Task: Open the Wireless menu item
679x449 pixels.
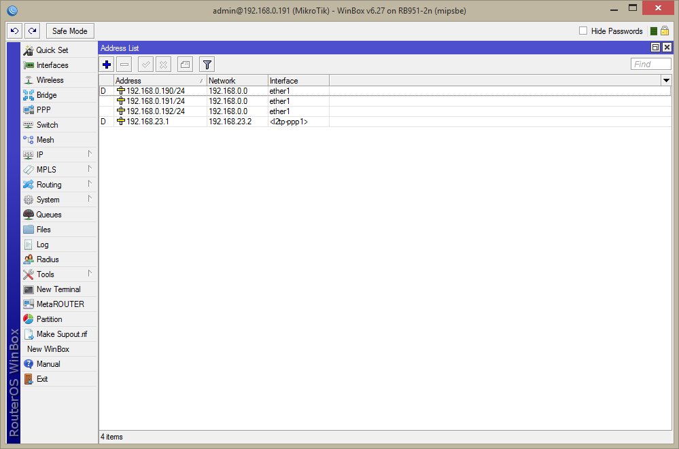Action: (x=59, y=80)
